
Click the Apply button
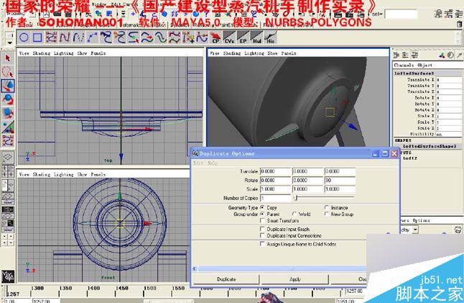pos(295,279)
